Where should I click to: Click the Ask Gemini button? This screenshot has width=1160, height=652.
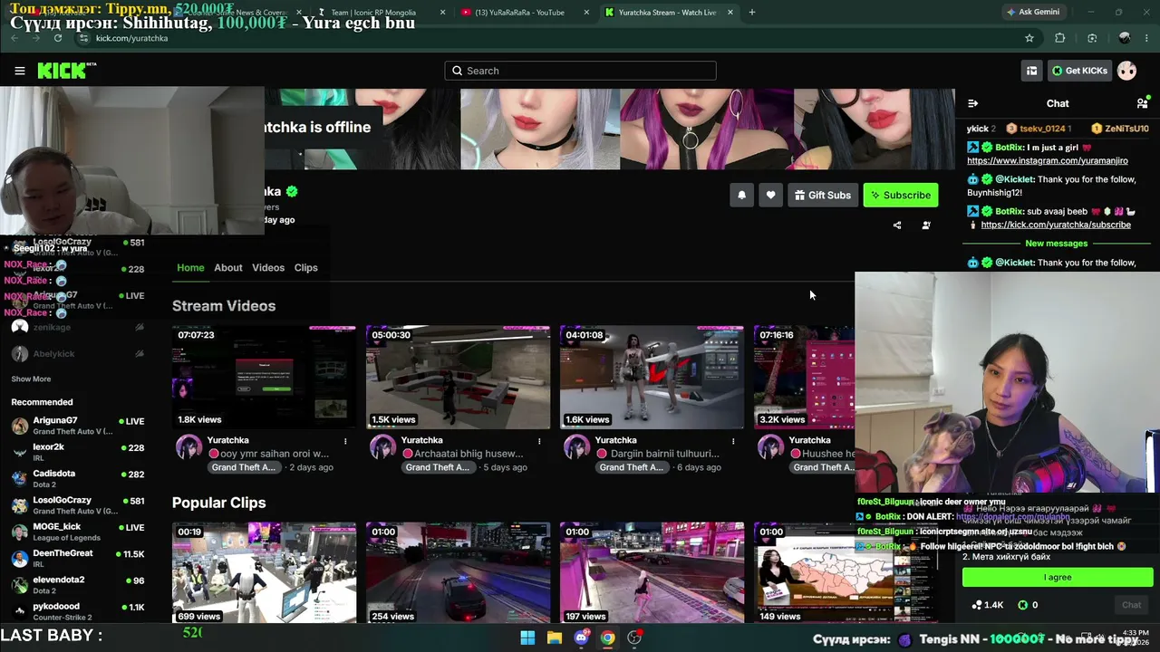tap(1032, 13)
